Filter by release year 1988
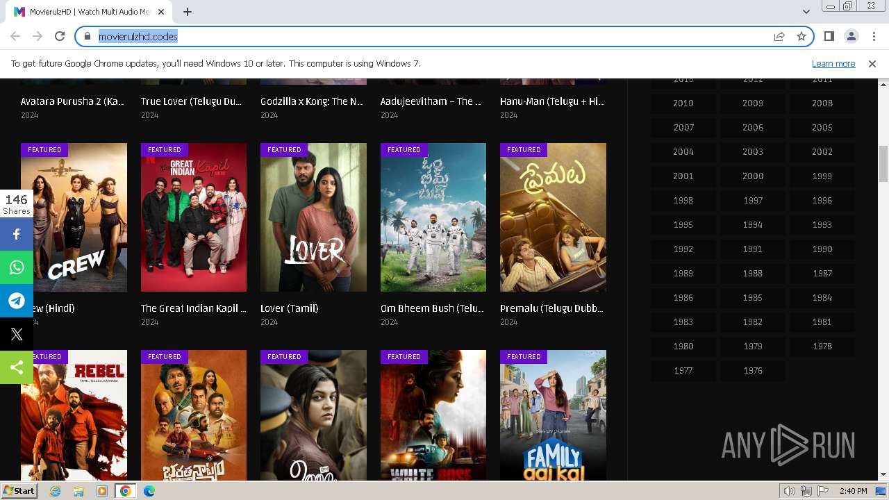Viewport: 889px width, 500px height. tap(753, 273)
